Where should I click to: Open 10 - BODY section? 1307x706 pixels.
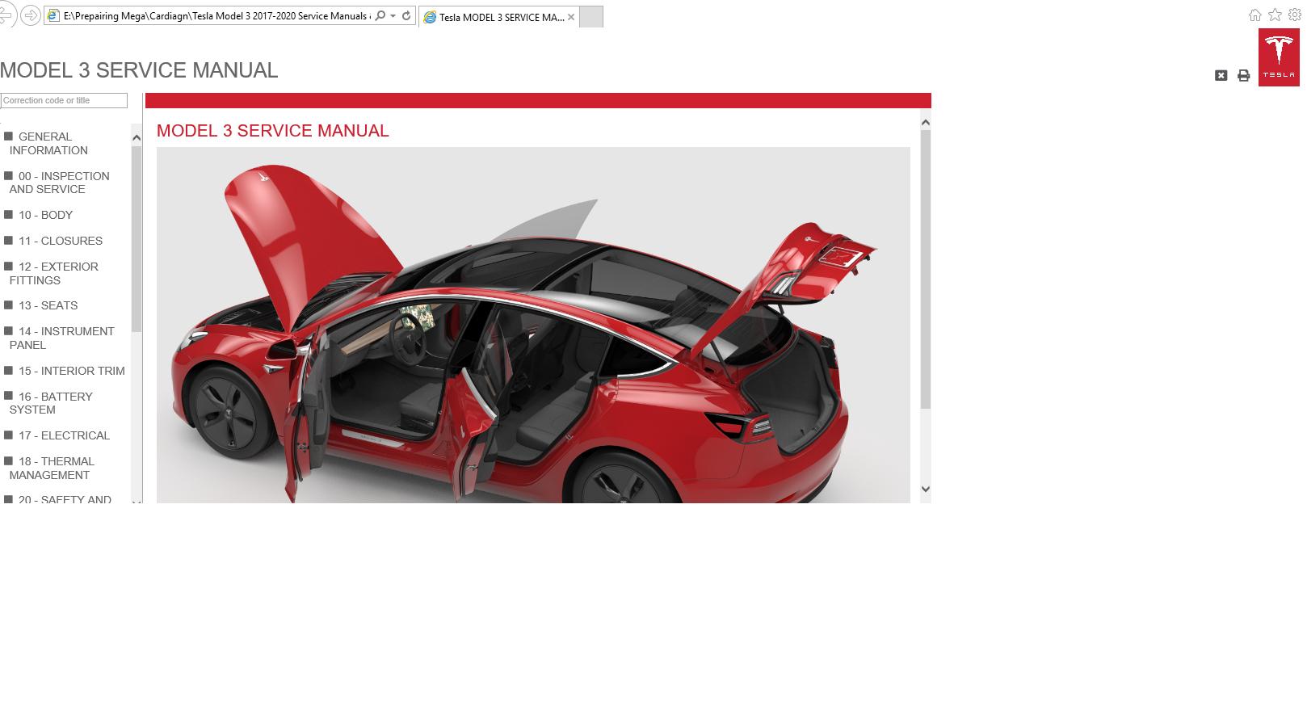45,215
